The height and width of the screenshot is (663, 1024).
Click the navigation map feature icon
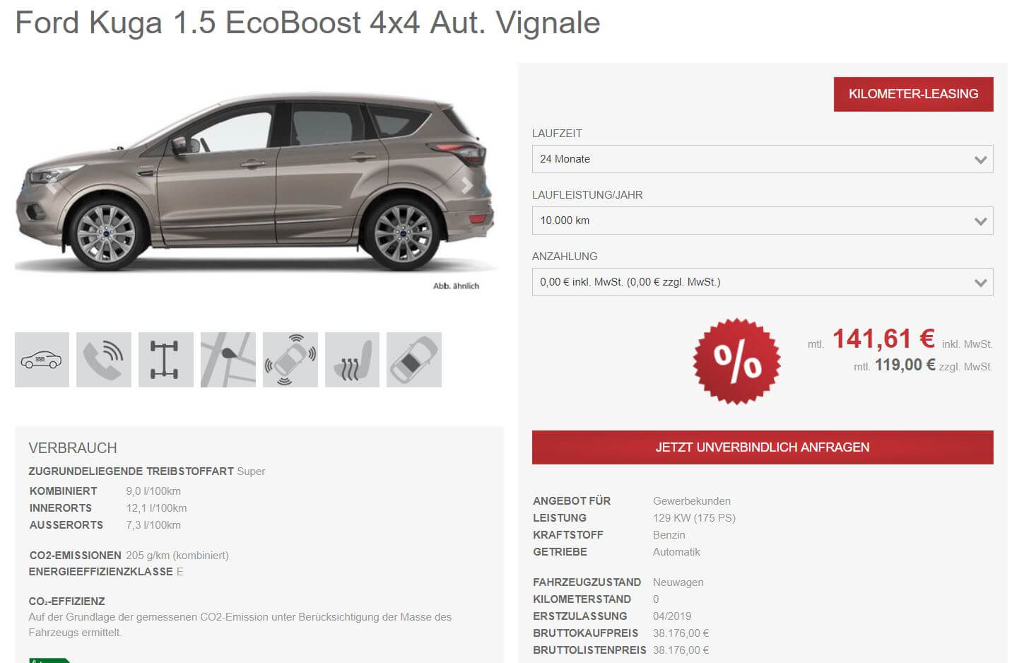click(228, 360)
